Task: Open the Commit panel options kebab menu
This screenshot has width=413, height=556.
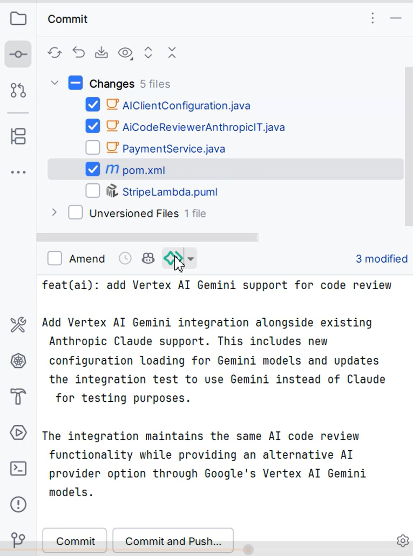Action: click(x=373, y=18)
